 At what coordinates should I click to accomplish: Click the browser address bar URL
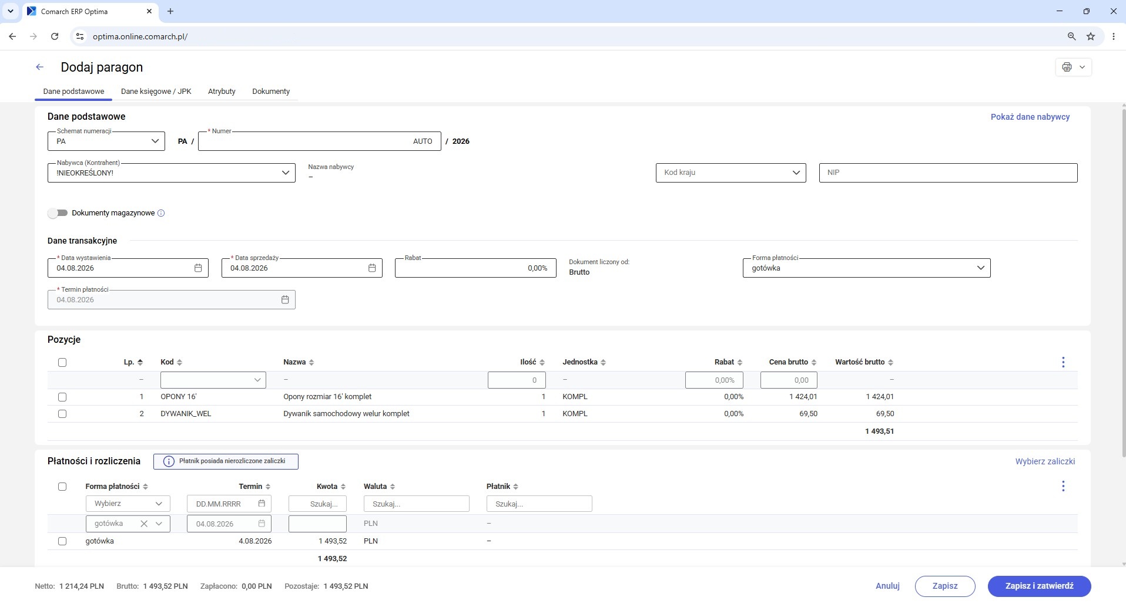(x=140, y=36)
